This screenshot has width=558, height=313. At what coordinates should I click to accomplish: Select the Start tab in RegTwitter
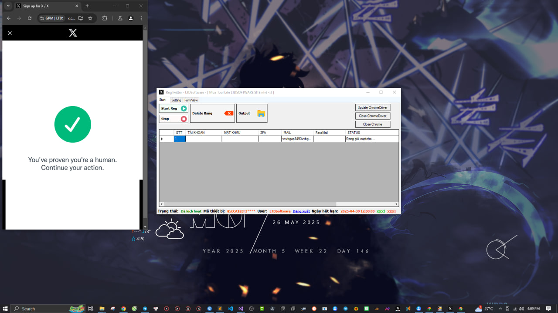163,100
